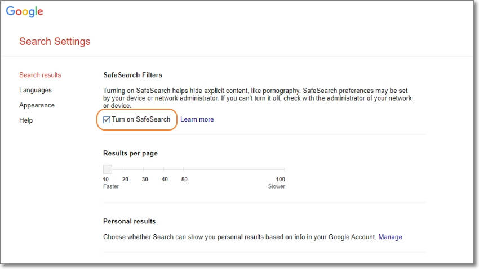Click the 'Faster' label under the slider
This screenshot has width=479, height=269.
coord(111,186)
